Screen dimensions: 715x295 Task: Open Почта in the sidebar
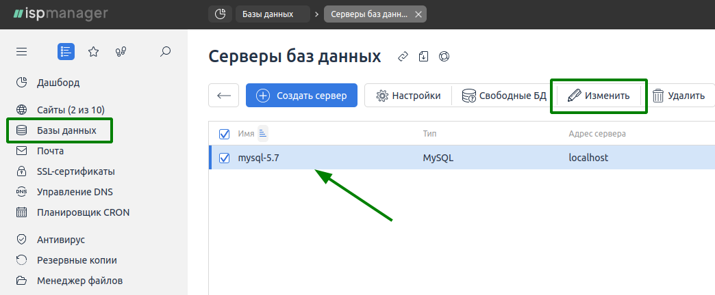point(50,151)
